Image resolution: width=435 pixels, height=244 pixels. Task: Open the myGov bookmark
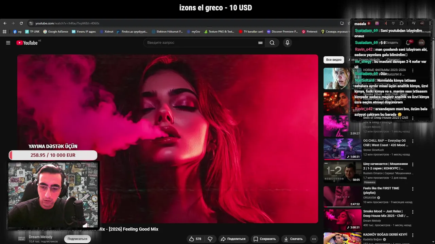[194, 32]
